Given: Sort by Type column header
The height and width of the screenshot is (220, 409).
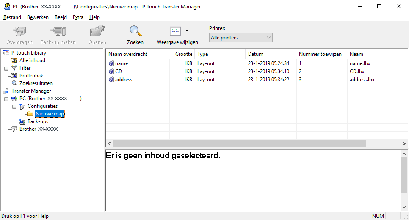Looking at the screenshot, I should point(220,54).
